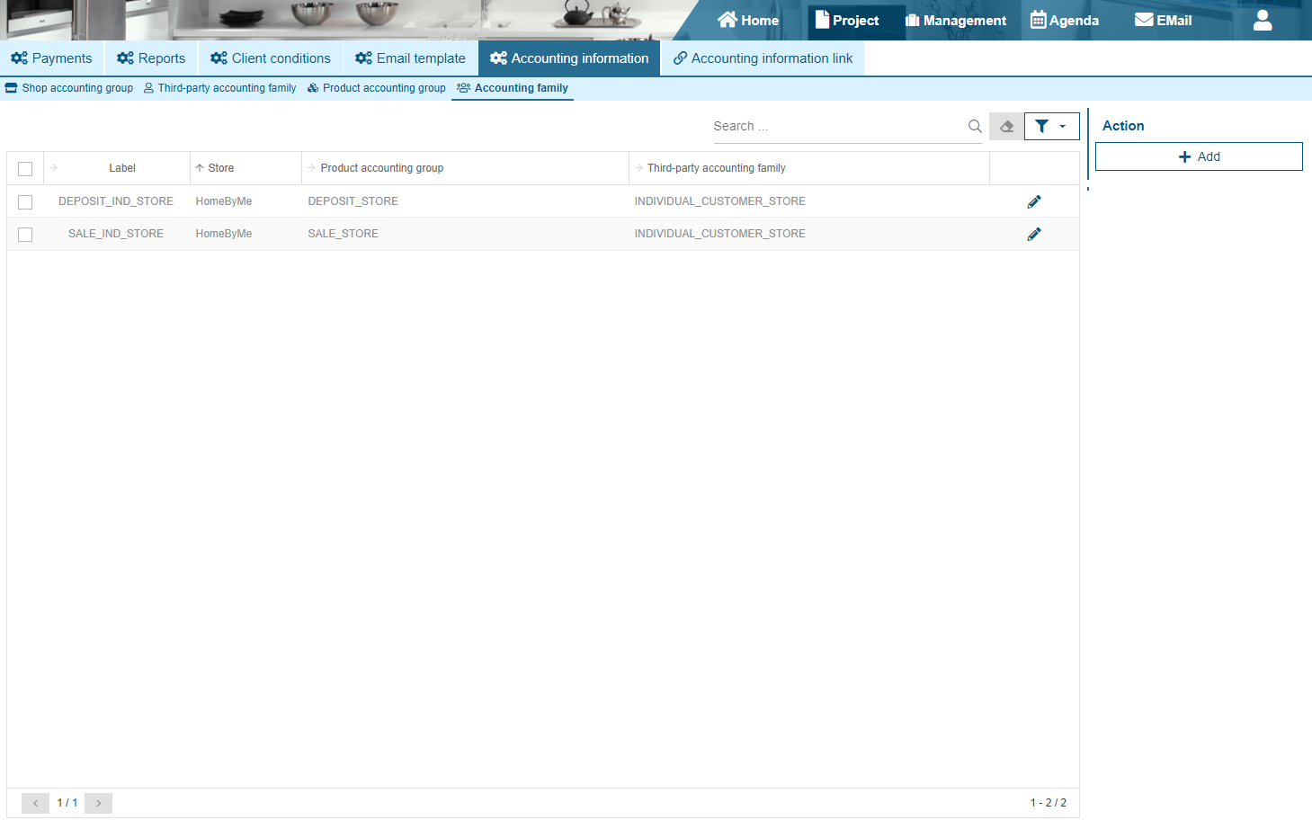Click the user profile icon

[x=1262, y=20]
